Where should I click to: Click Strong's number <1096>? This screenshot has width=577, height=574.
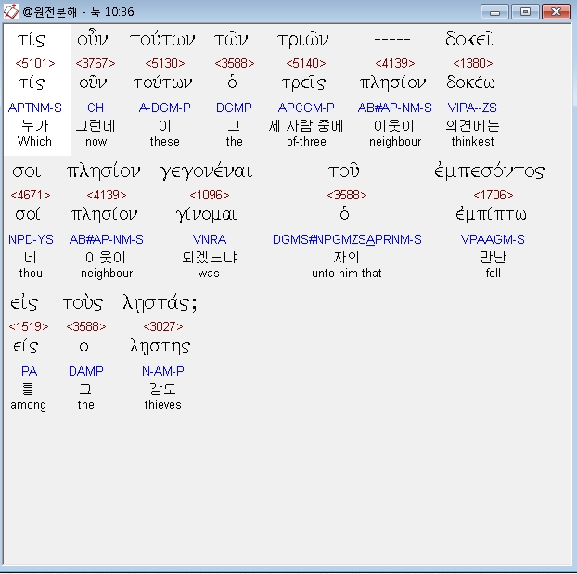pos(210,195)
